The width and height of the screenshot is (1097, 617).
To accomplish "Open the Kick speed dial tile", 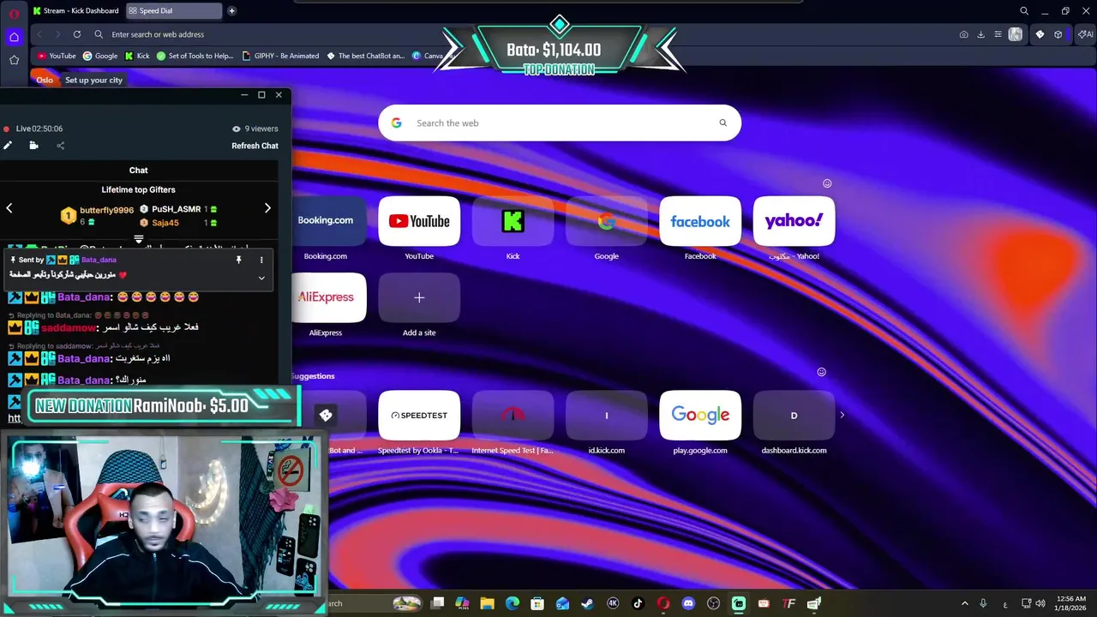I will pyautogui.click(x=513, y=221).
